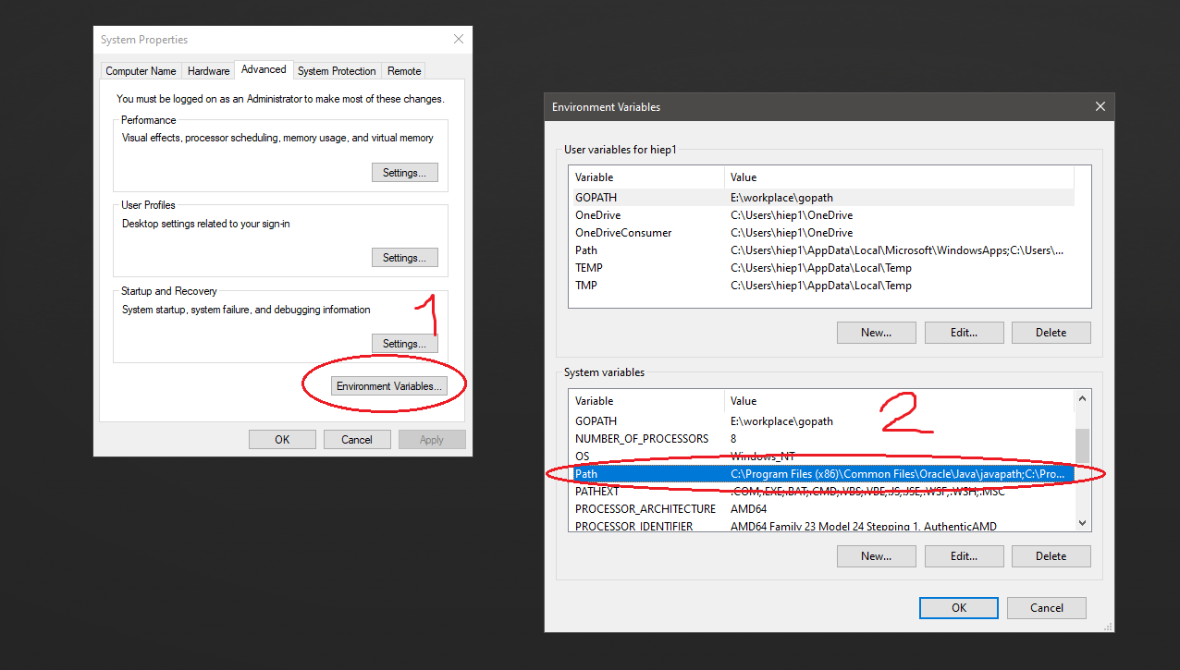This screenshot has height=670, width=1180.
Task: Select NUMBER_OF_PROCESSORS system variable
Action: click(822, 439)
